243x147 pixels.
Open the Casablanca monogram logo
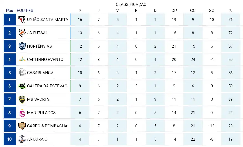pyautogui.click(x=22, y=73)
